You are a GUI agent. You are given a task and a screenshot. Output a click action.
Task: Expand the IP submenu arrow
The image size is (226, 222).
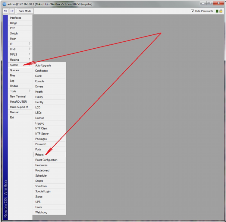coord(30,43)
